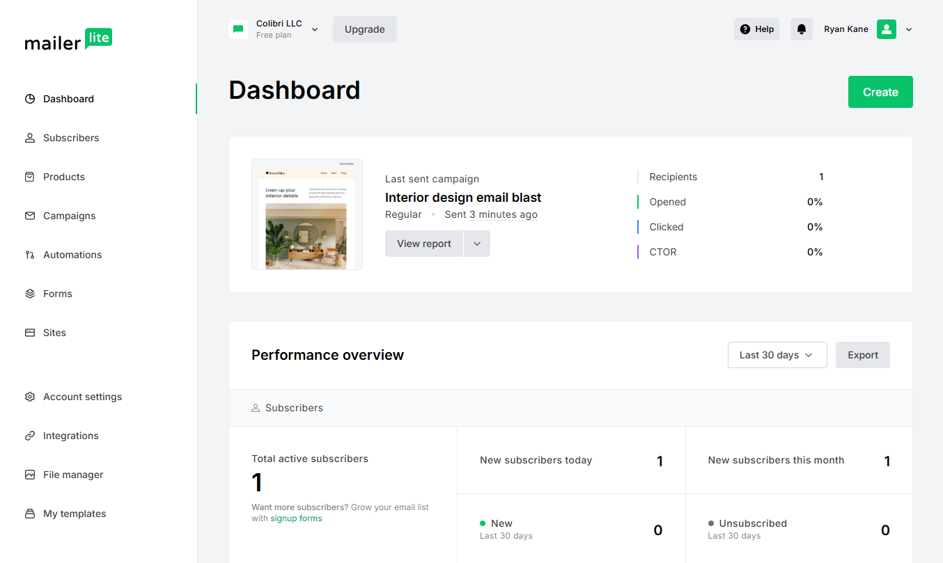This screenshot has height=563, width=943.
Task: Expand the View report dropdown arrow
Action: [x=477, y=244]
